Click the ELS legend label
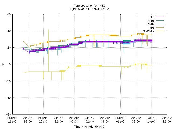The width and height of the screenshot is (172, 129). pyautogui.click(x=152, y=17)
